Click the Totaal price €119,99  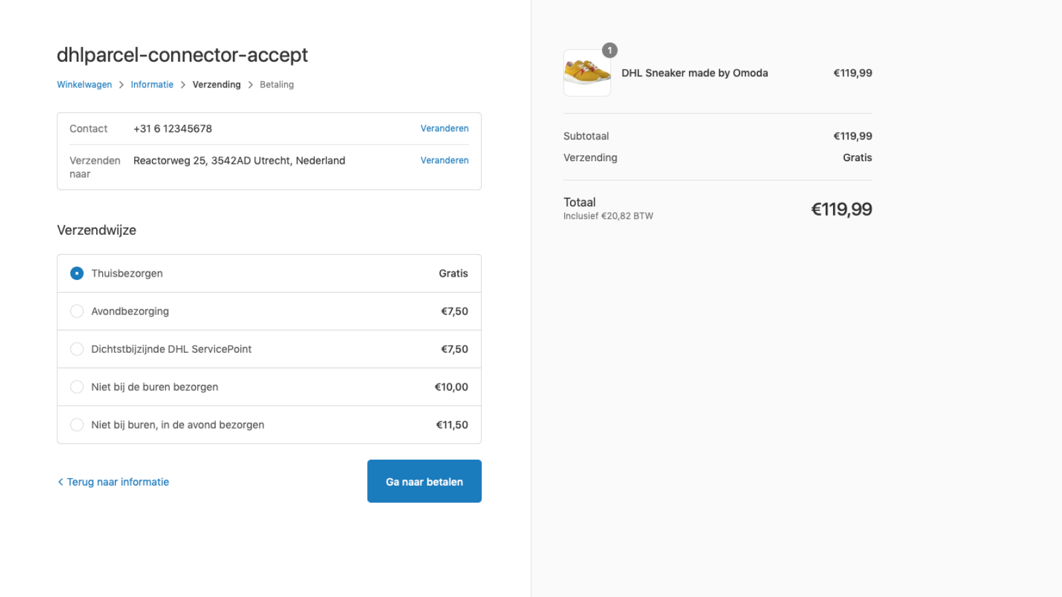(842, 208)
